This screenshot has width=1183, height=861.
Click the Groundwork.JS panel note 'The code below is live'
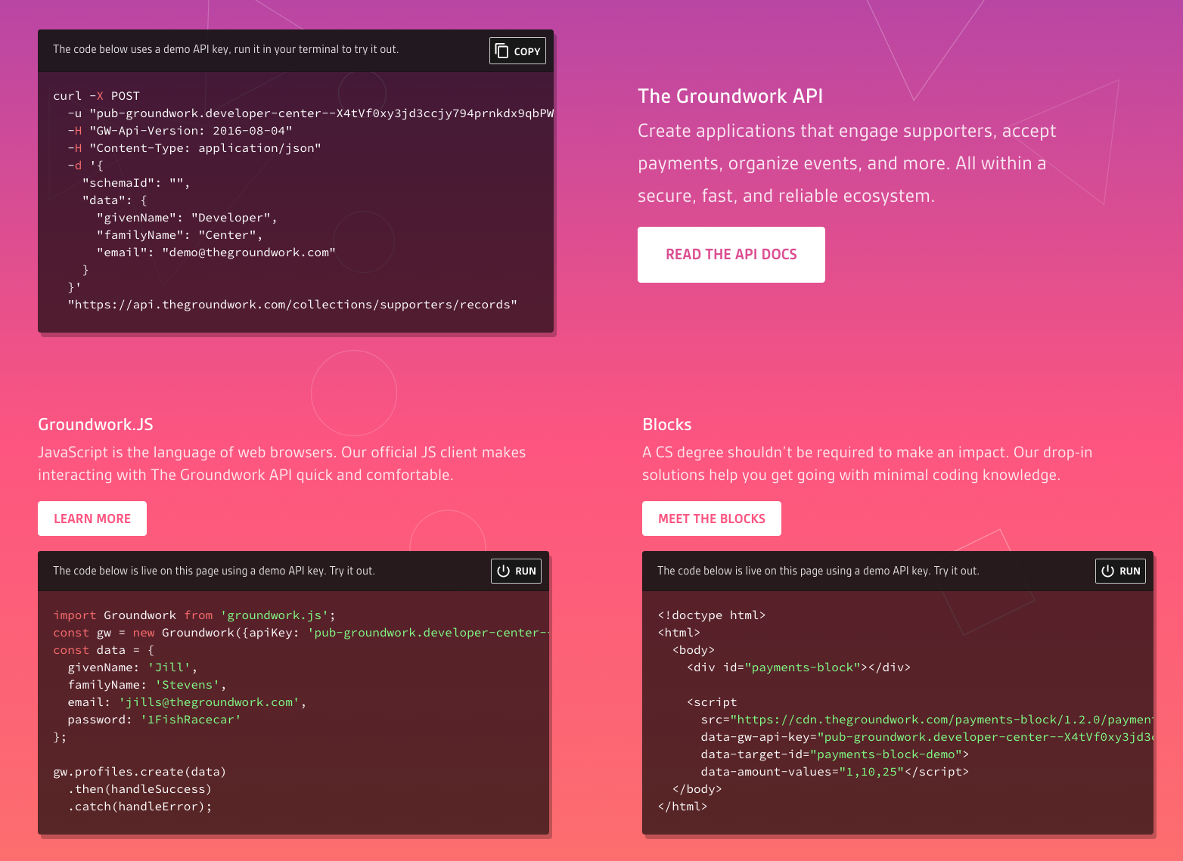(214, 571)
